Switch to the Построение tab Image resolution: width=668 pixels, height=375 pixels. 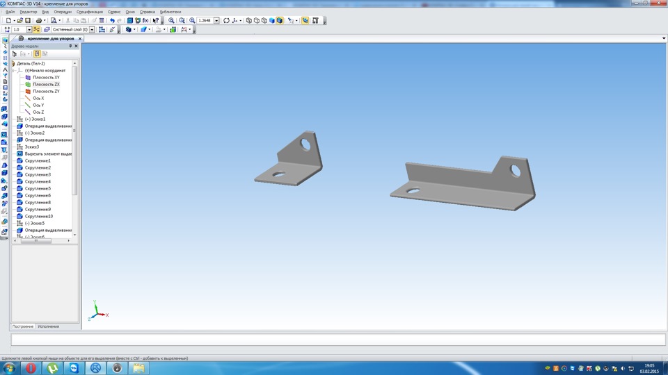(x=23, y=326)
